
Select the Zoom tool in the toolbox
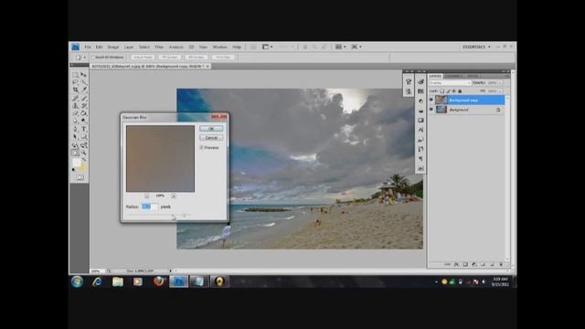tap(83, 153)
